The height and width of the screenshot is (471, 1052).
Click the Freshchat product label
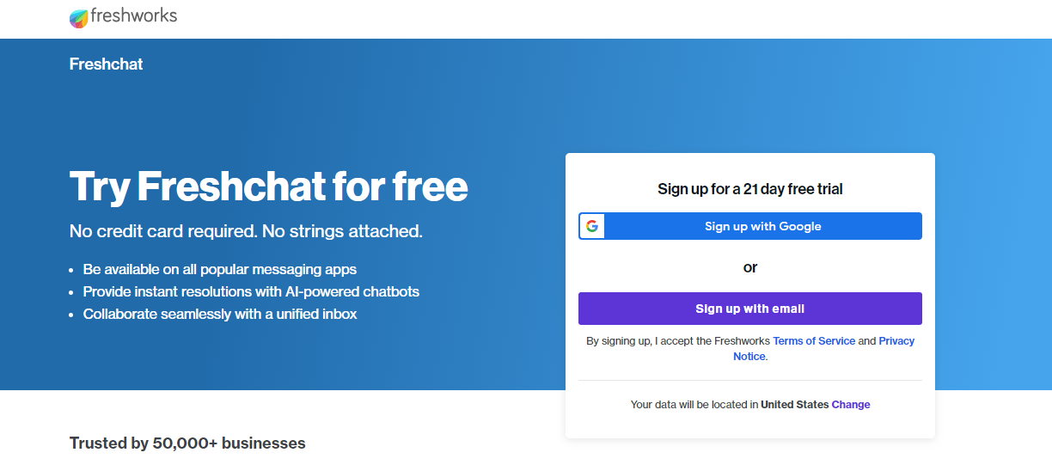pyautogui.click(x=107, y=64)
